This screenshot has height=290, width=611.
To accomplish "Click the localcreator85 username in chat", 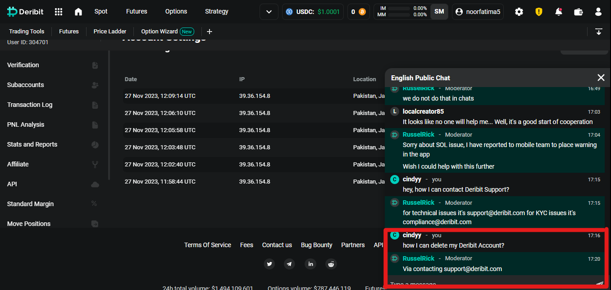I will click(423, 111).
